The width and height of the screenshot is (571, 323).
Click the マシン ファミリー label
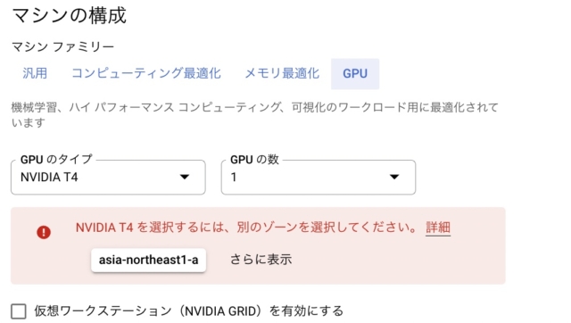pos(63,47)
